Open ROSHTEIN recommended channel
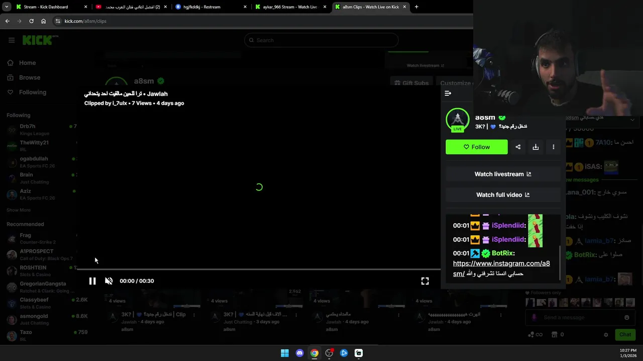643x361 pixels. 40,271
